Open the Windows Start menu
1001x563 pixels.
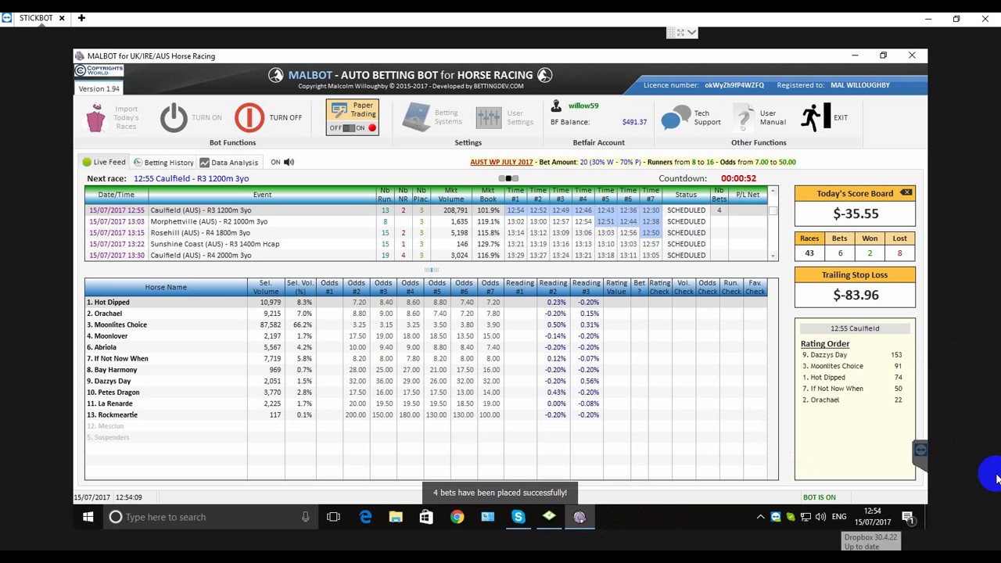tap(88, 517)
